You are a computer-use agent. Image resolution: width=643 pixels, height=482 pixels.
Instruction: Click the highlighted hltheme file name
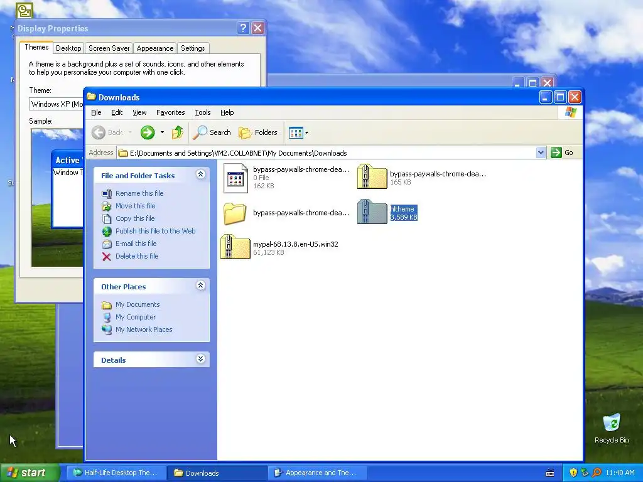click(402, 209)
